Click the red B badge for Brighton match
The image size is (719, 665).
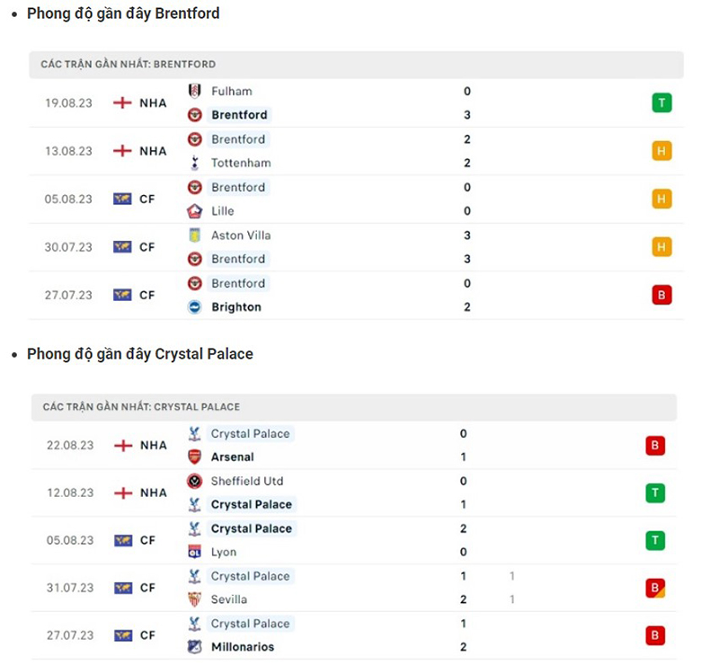click(x=661, y=295)
